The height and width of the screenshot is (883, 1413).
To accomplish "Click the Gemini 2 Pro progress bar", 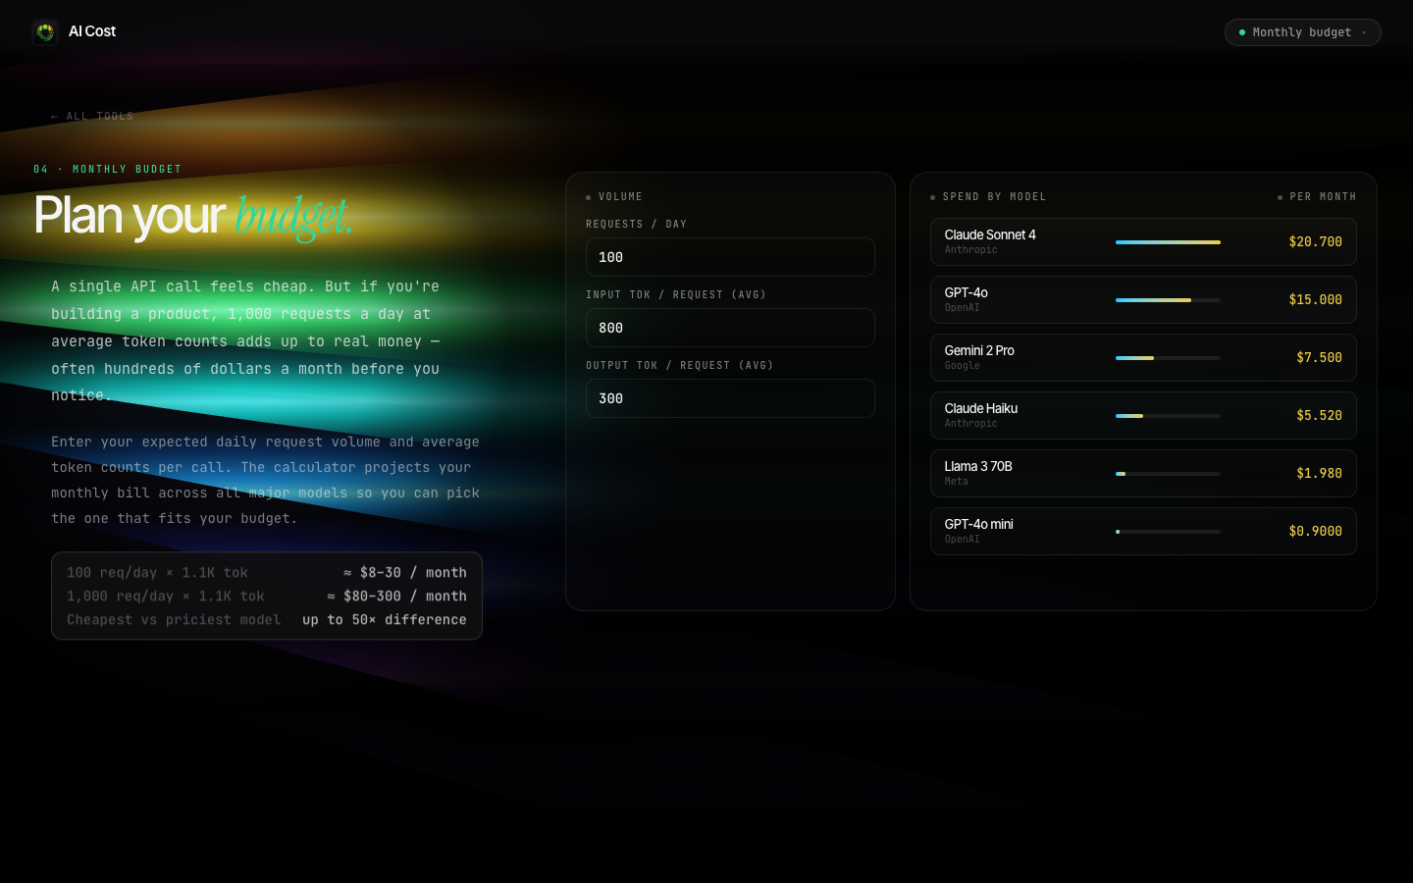I will tap(1168, 358).
